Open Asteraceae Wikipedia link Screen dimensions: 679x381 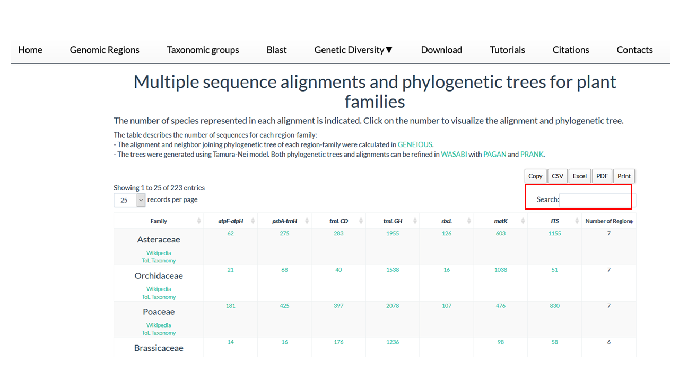click(159, 253)
